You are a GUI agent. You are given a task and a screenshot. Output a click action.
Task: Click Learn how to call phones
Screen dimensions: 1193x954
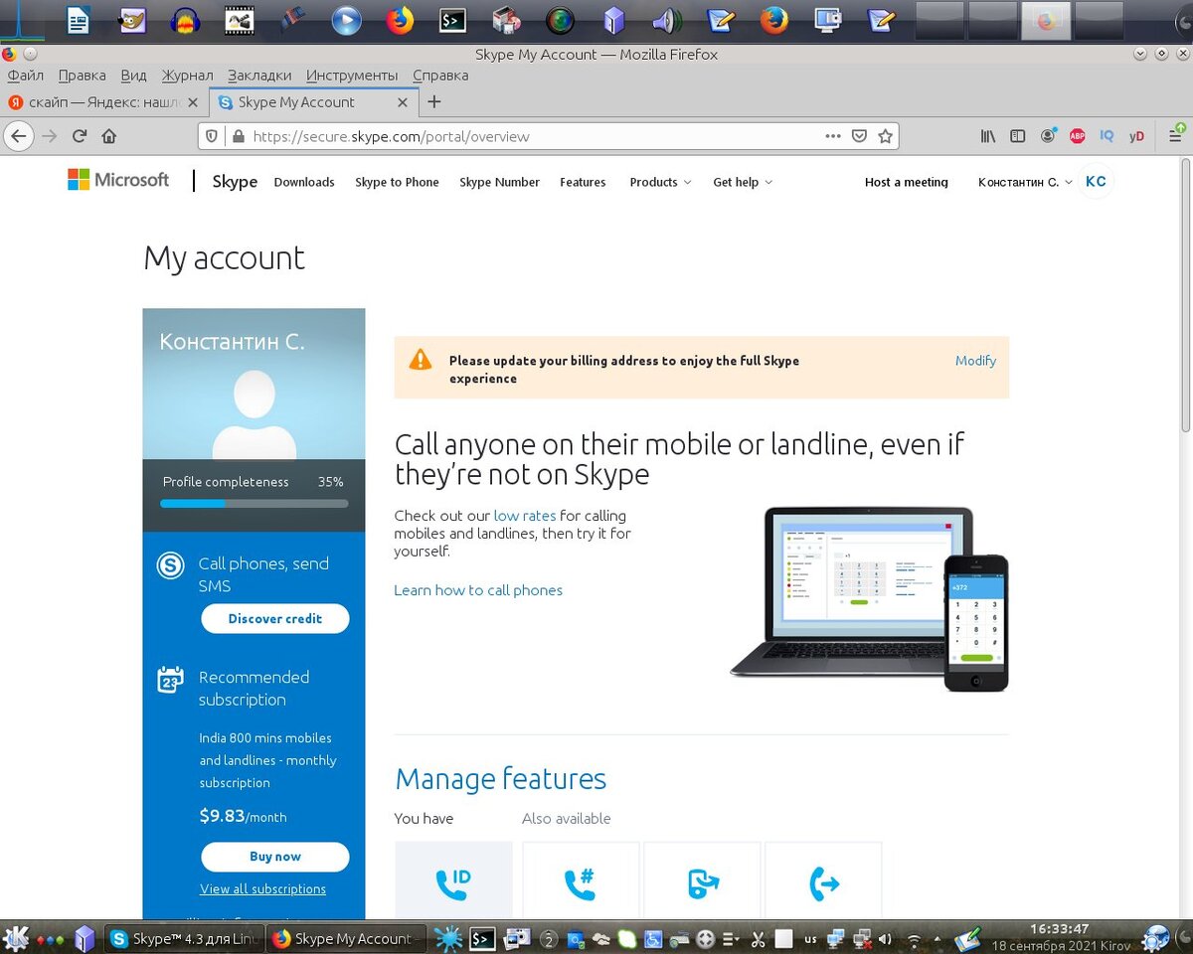(478, 590)
